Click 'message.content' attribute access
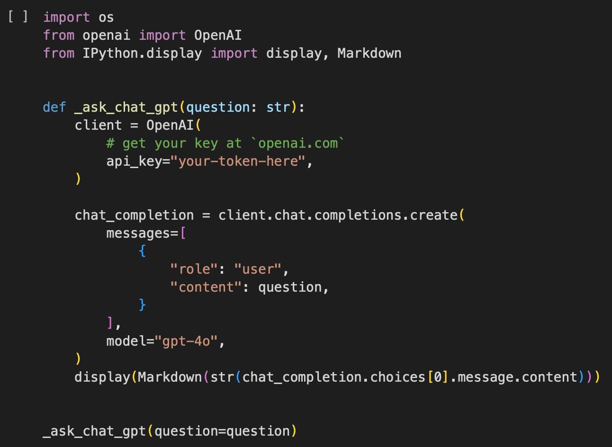612x447 pixels. (517, 377)
